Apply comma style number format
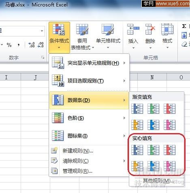190x193 pixels. tap(19, 45)
